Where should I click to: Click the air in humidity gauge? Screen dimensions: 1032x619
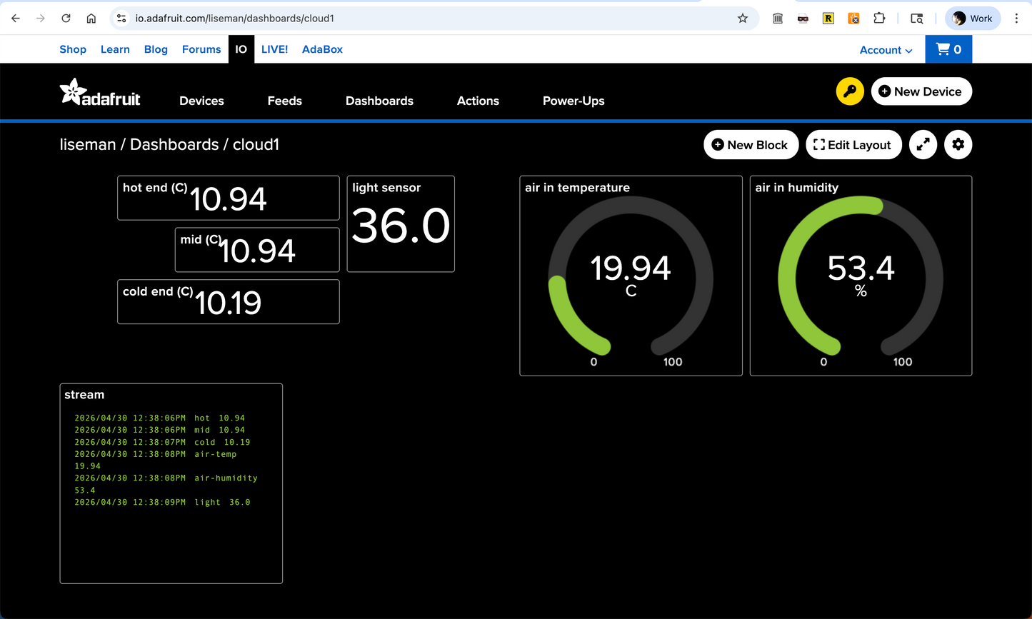861,276
